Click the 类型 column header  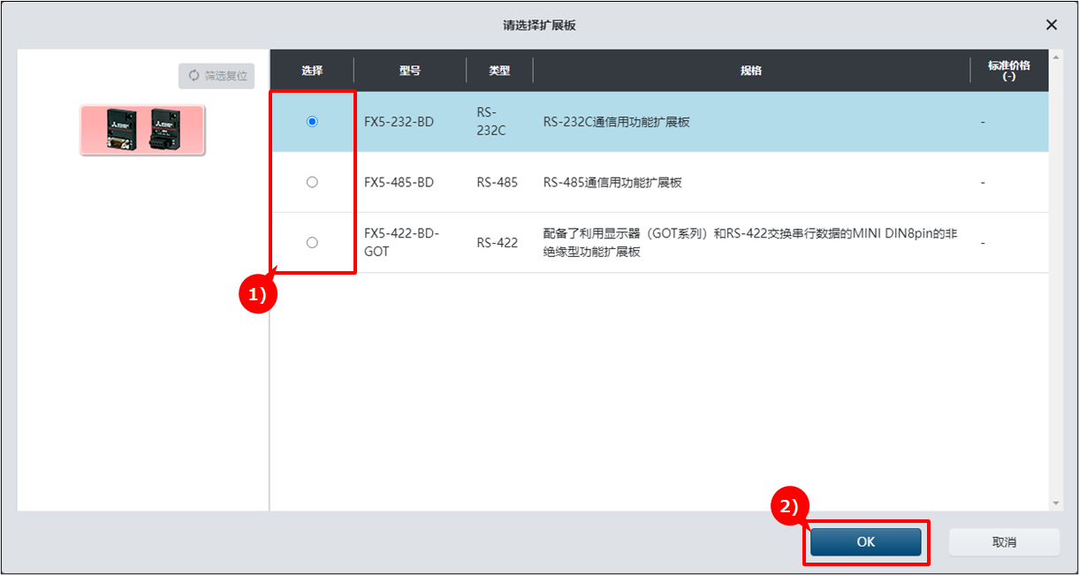click(499, 71)
